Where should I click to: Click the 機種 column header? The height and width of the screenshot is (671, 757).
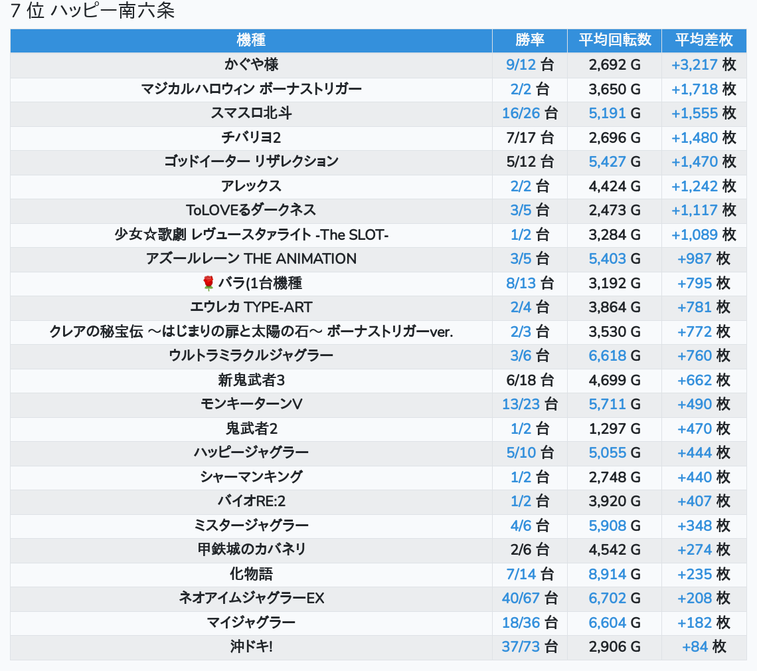coord(251,40)
